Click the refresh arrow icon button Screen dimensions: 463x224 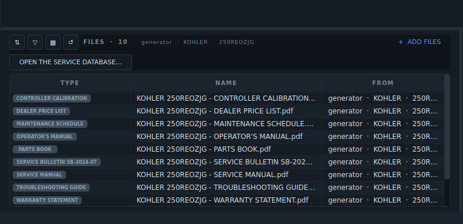pos(71,42)
